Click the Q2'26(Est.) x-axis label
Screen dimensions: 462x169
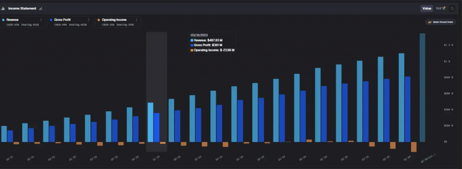428,158
